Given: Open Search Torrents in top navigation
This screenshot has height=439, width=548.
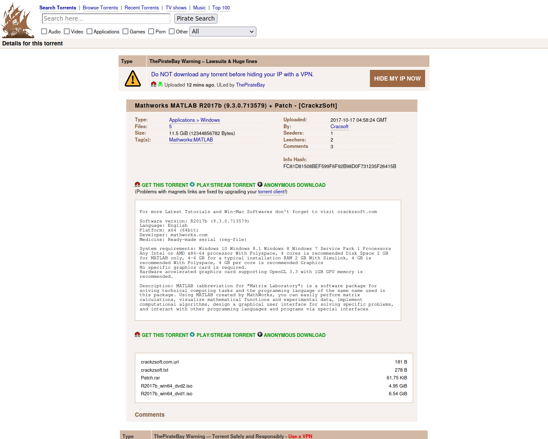Looking at the screenshot, I should pyautogui.click(x=58, y=8).
